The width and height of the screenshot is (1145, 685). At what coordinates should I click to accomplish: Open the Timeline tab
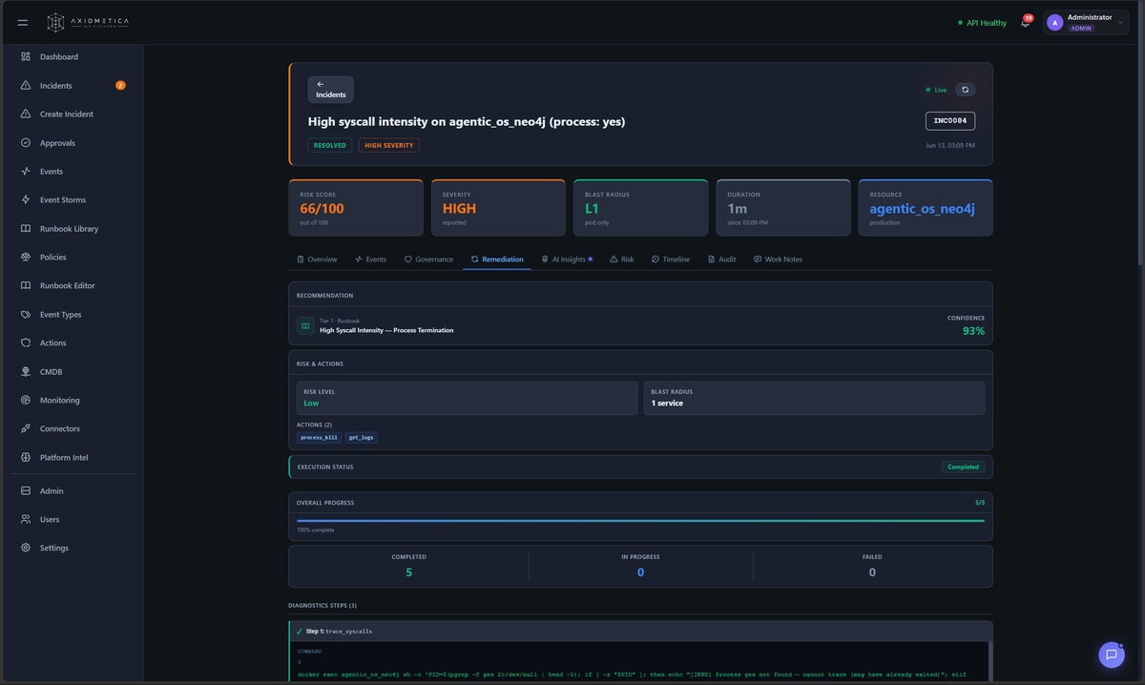click(x=671, y=259)
